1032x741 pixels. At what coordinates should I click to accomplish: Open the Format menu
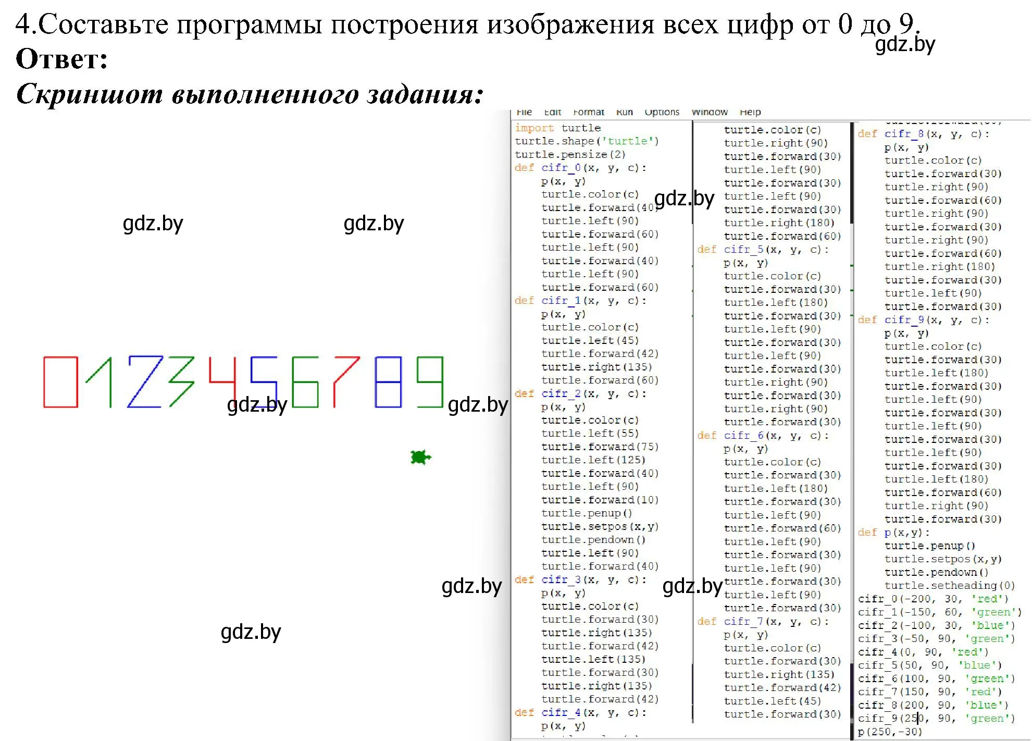click(589, 112)
